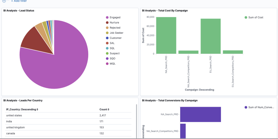278x139 pixels.
Task: Sort by the Count column header
Action: click(x=104, y=110)
